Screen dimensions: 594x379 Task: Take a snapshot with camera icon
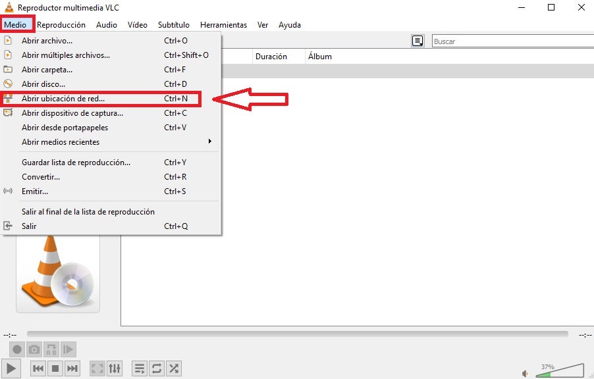(x=34, y=349)
